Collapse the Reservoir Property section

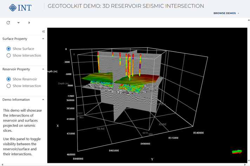point(43,69)
